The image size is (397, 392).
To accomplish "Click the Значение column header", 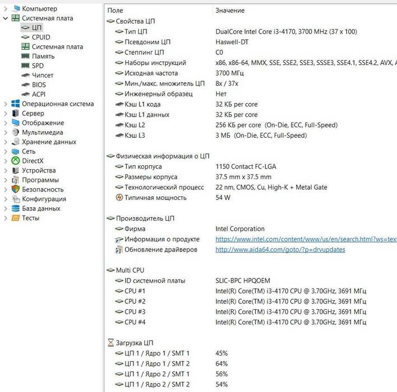I will pos(230,11).
